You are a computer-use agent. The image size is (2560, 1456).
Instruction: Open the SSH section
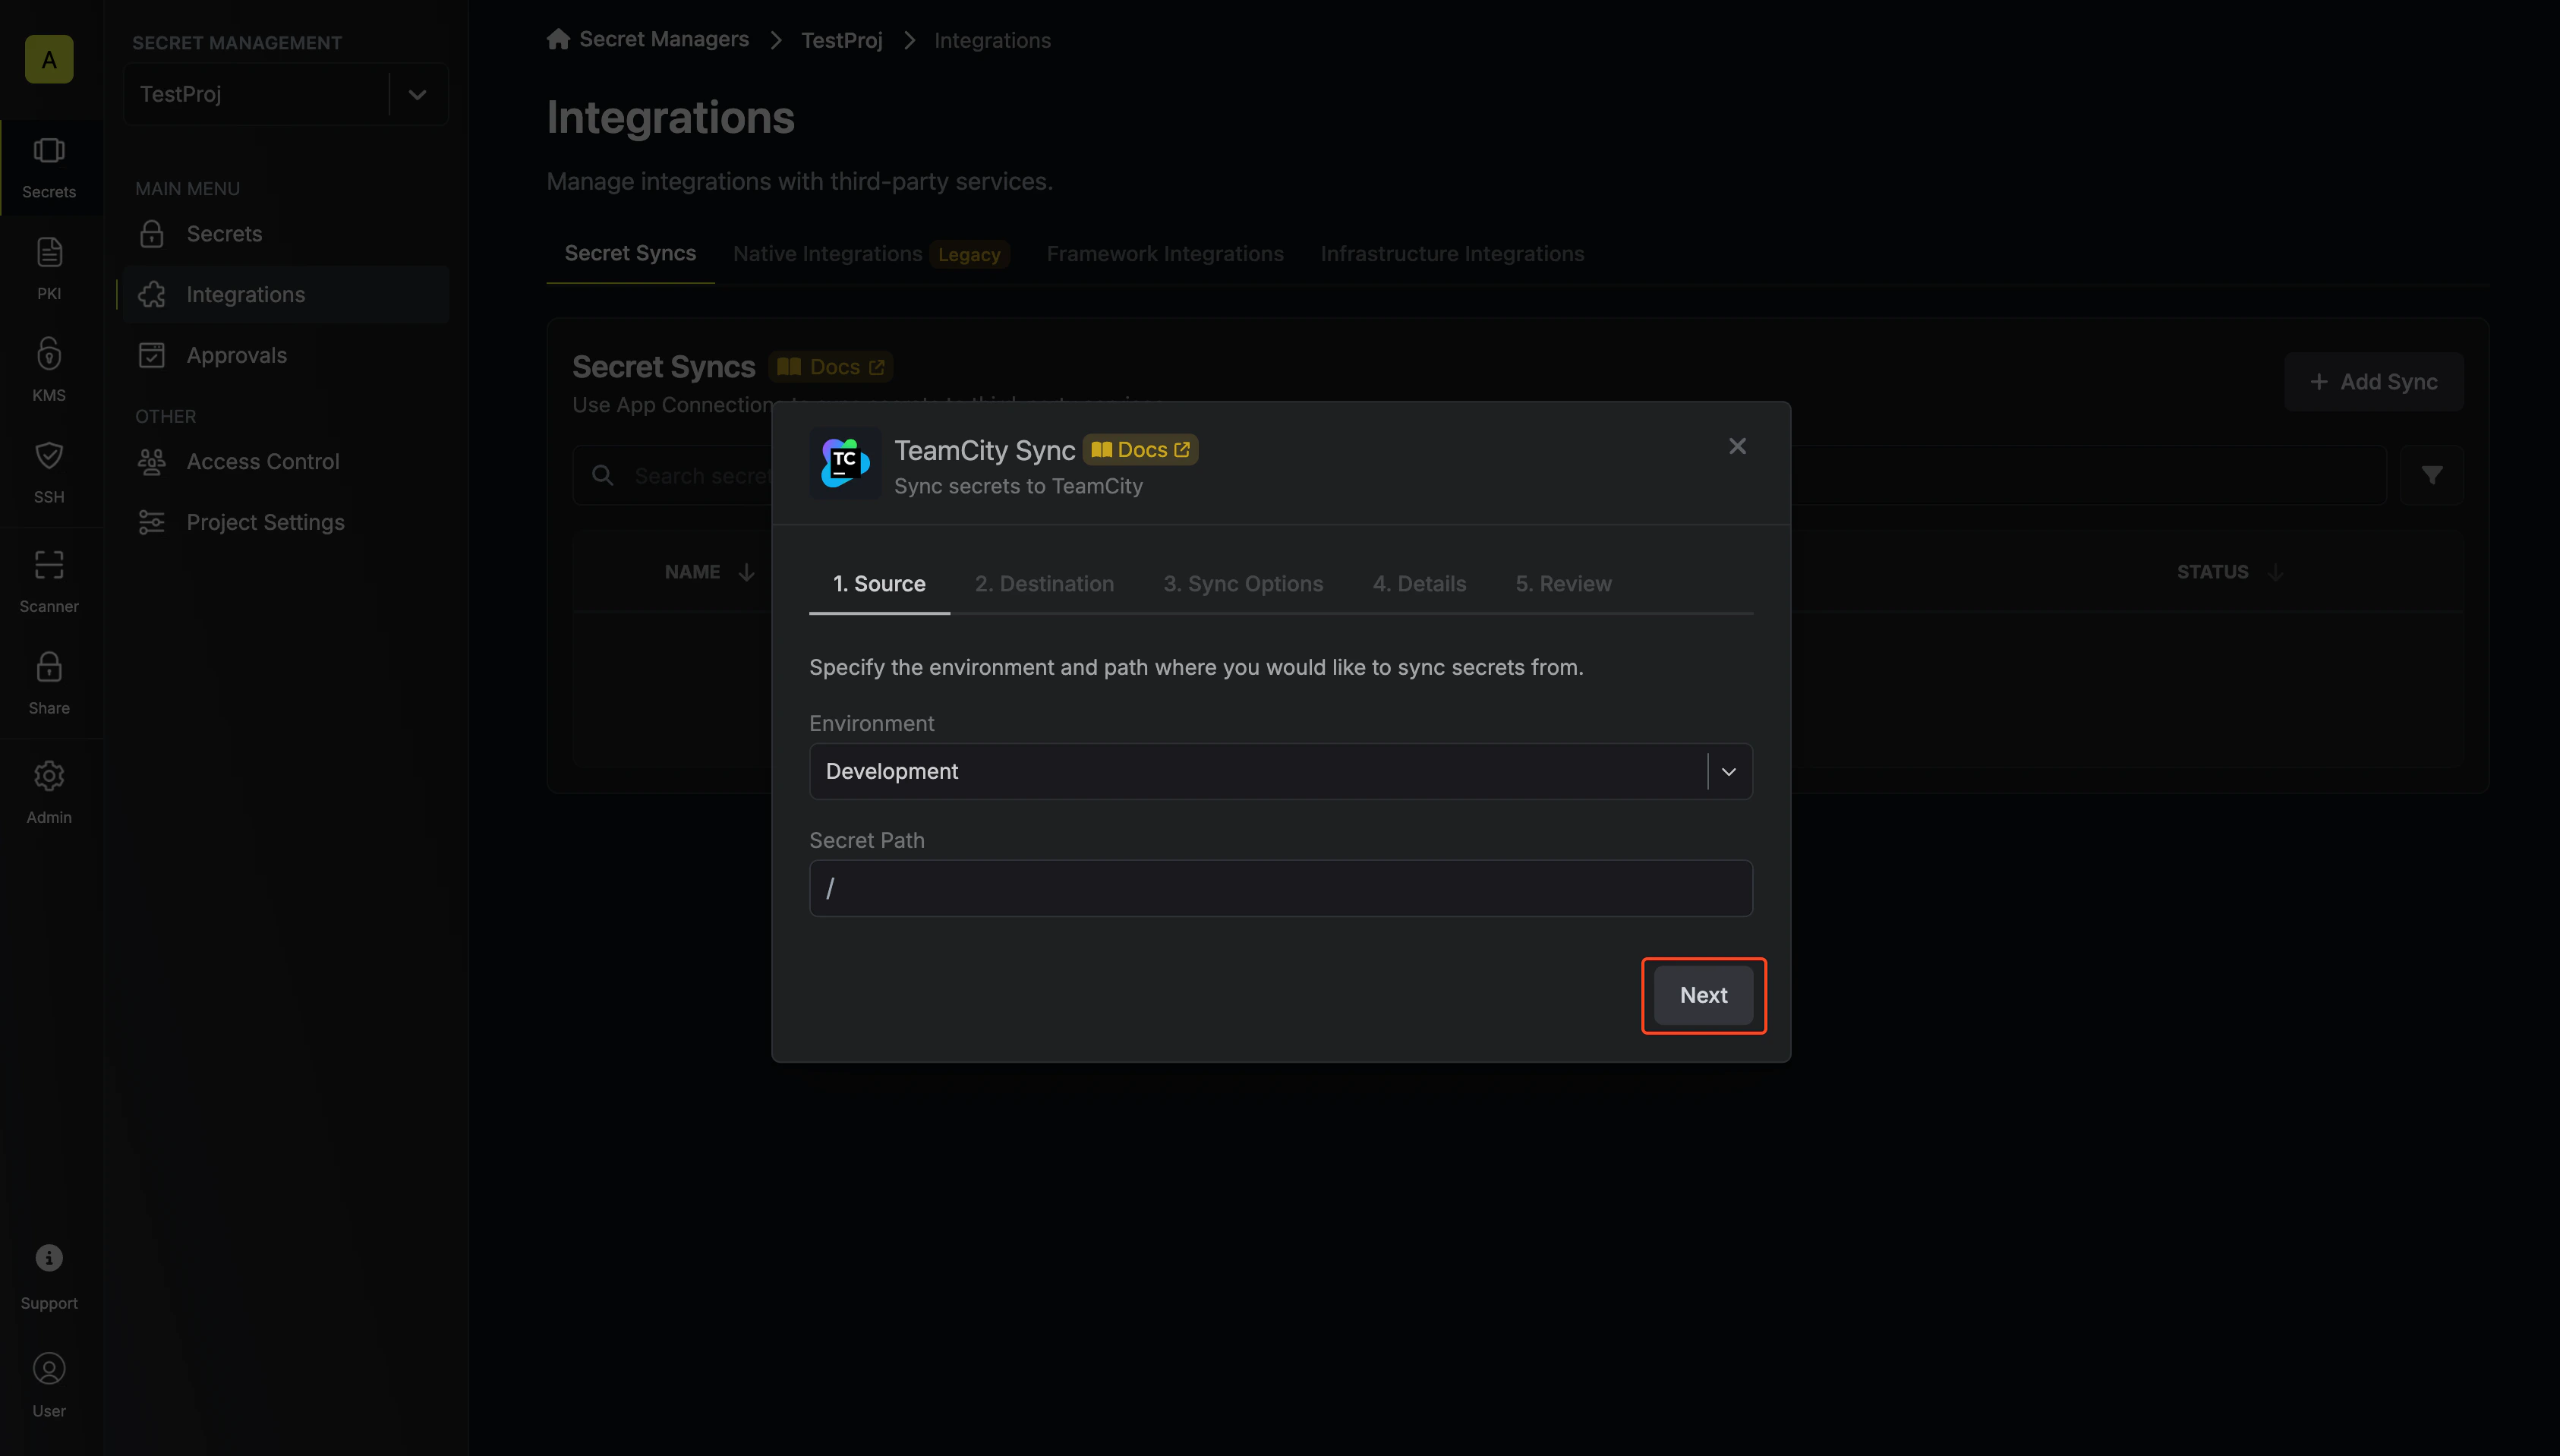click(49, 472)
